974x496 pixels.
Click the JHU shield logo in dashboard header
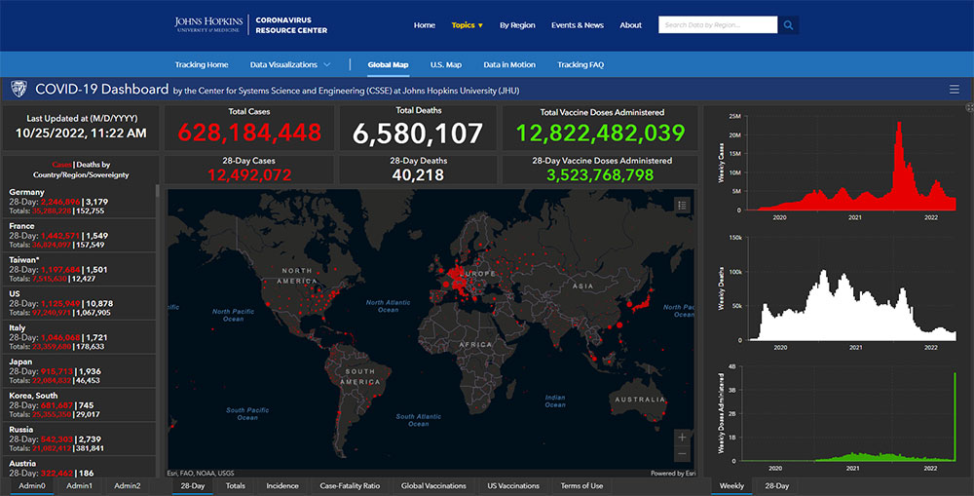point(19,90)
